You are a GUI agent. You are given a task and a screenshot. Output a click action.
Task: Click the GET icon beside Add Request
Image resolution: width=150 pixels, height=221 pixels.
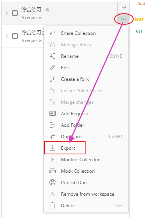[x=53, y=113]
